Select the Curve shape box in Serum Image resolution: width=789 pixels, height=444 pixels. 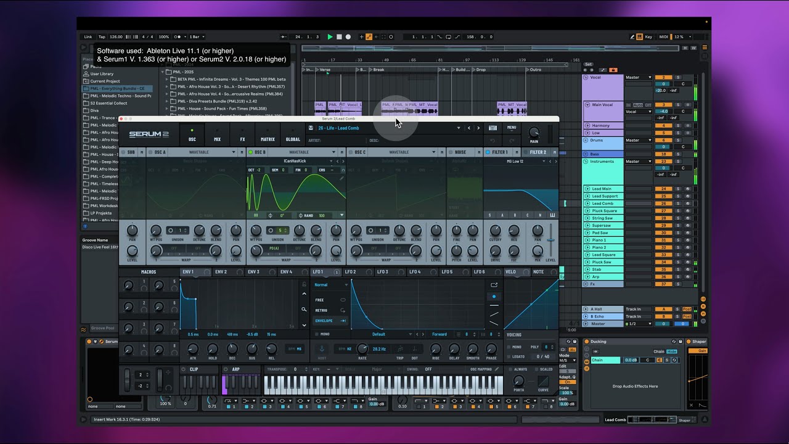click(x=543, y=381)
